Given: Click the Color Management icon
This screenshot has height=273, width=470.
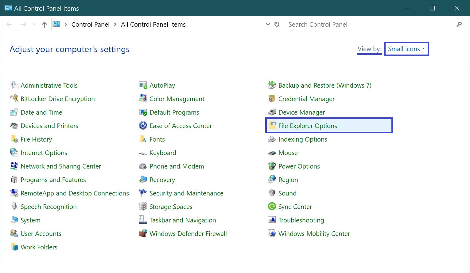Looking at the screenshot, I should (143, 99).
